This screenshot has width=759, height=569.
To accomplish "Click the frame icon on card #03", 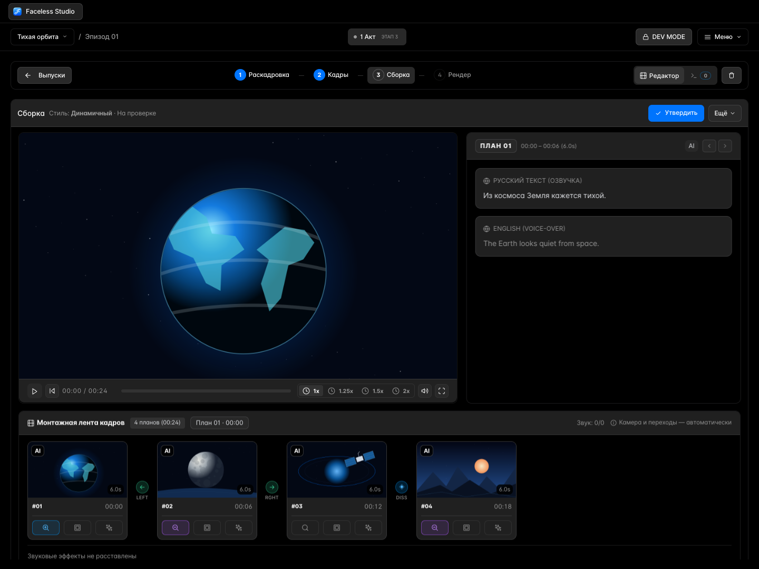I will click(x=337, y=527).
